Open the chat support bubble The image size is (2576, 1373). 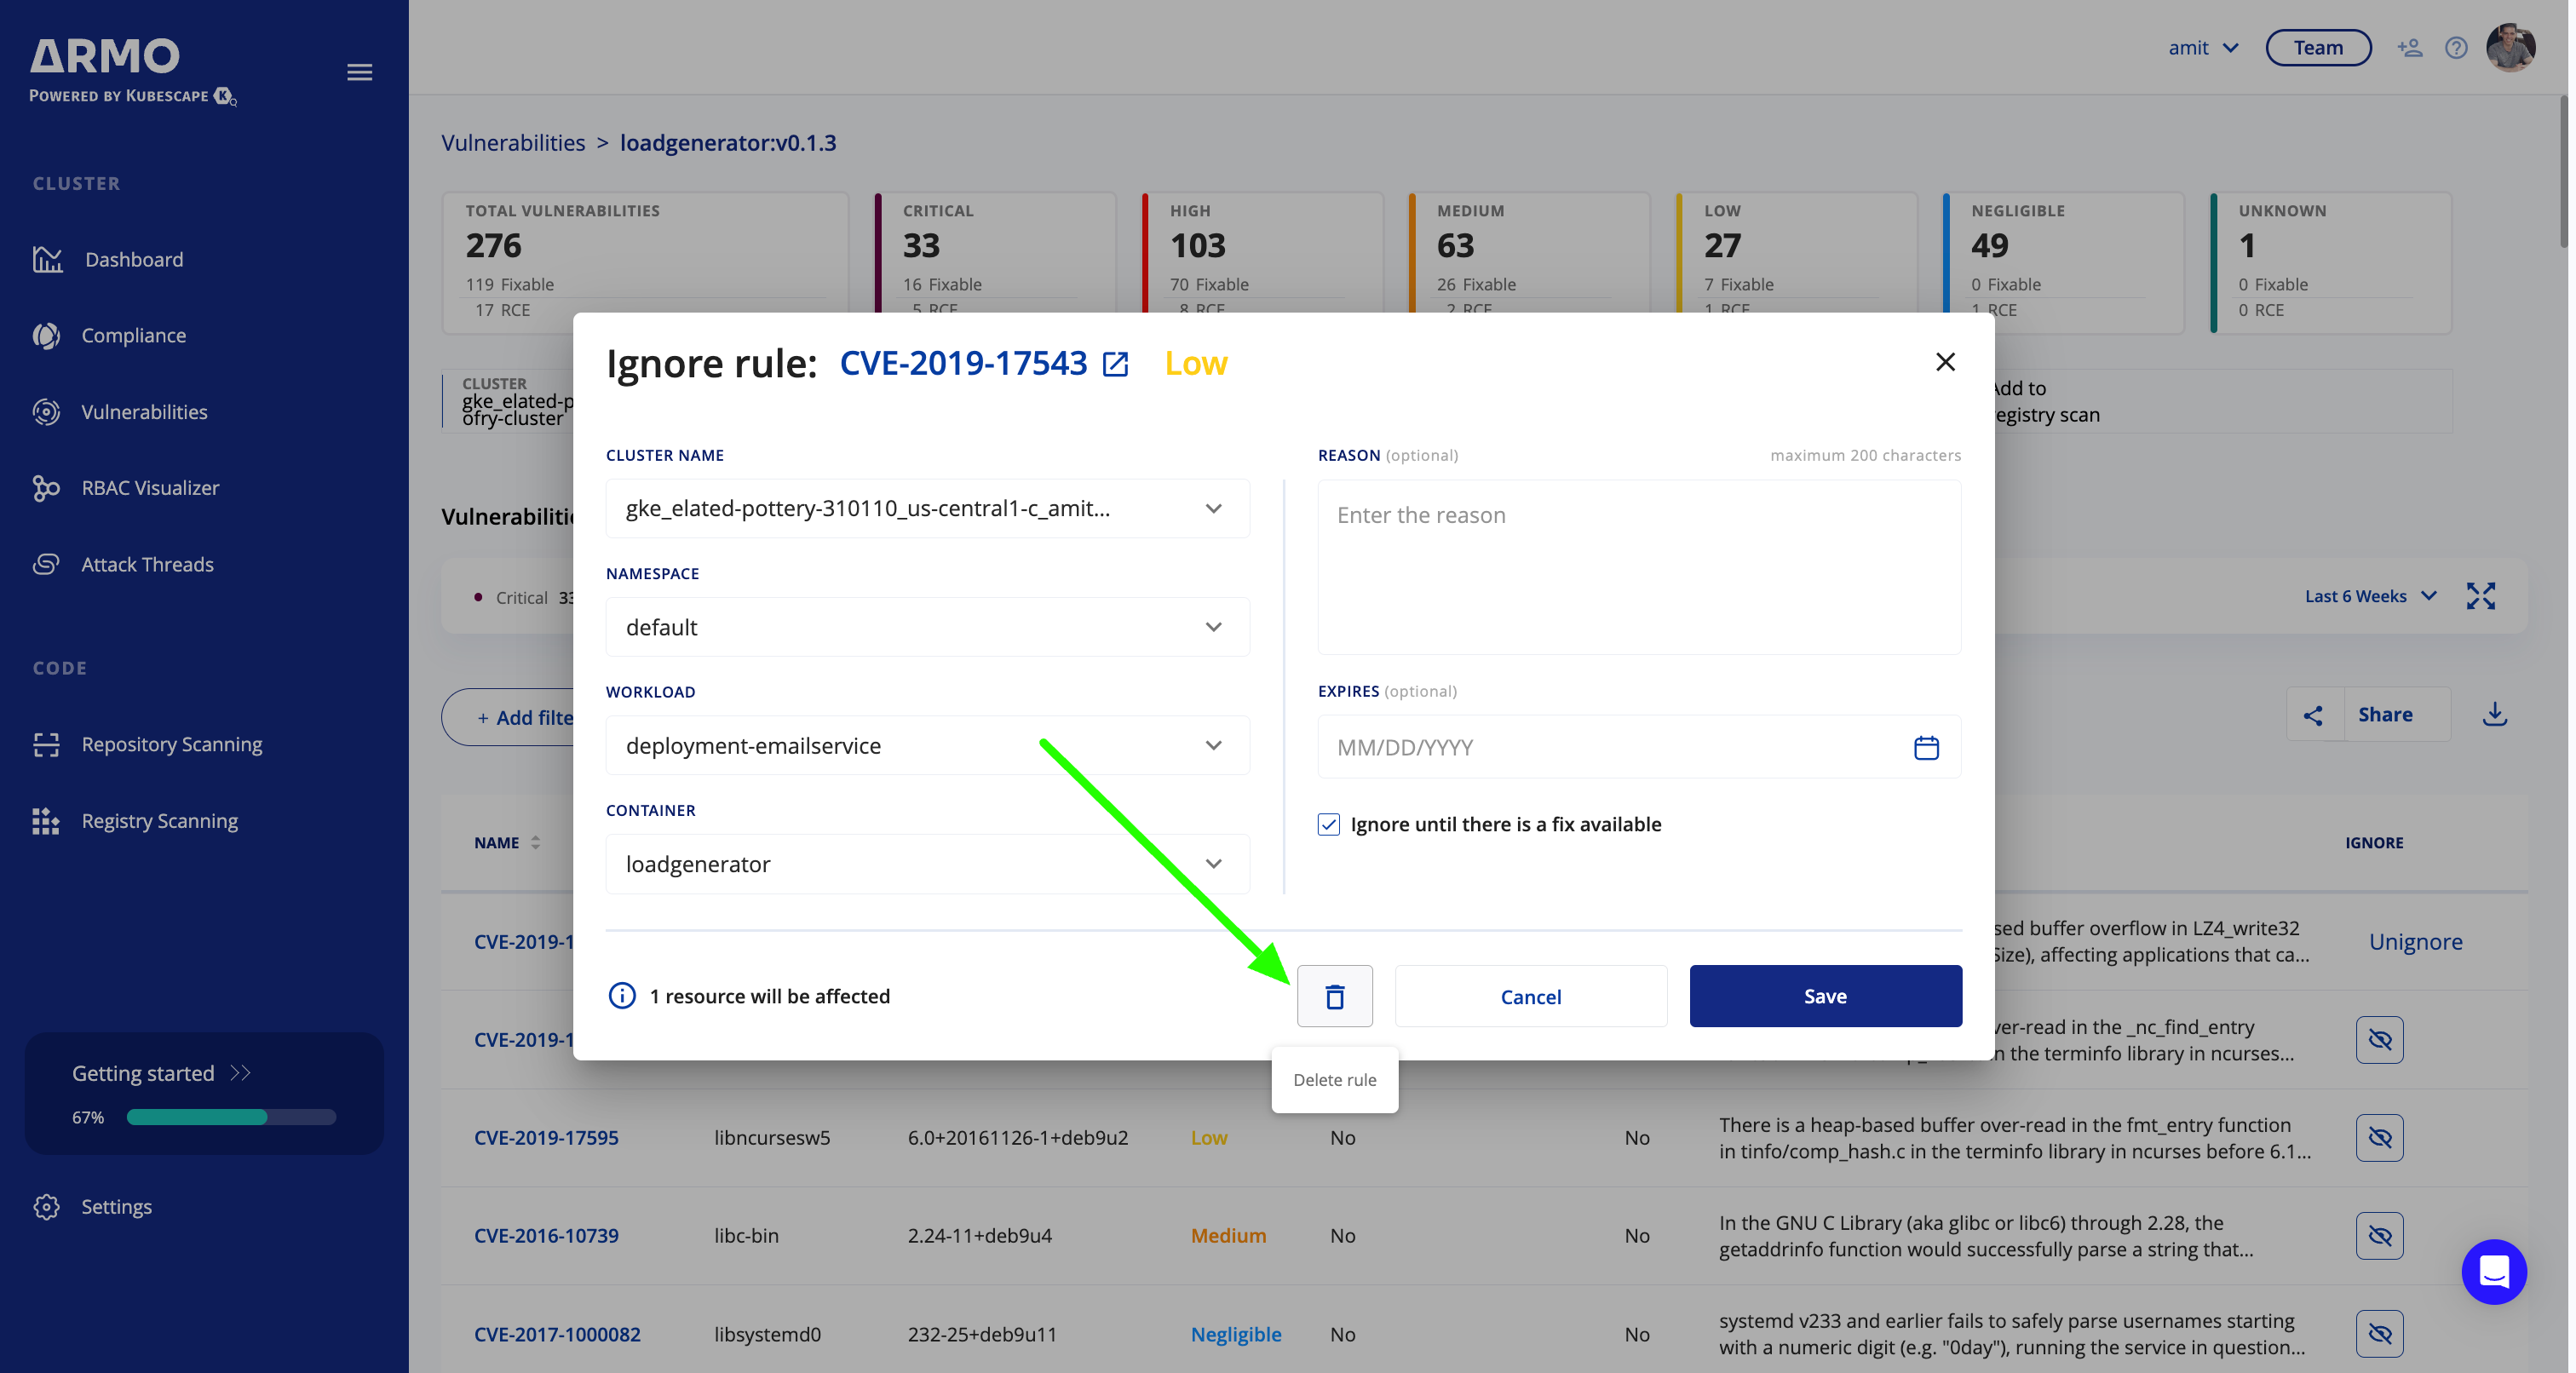coord(2494,1272)
